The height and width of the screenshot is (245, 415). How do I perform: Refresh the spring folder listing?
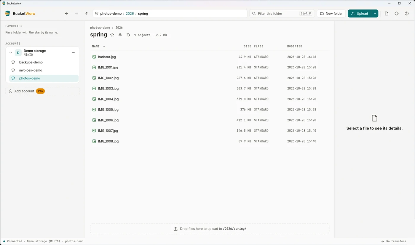tap(128, 35)
